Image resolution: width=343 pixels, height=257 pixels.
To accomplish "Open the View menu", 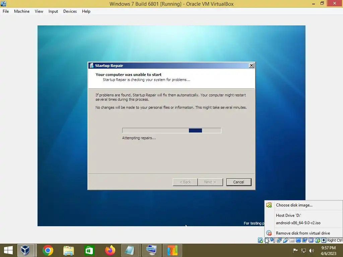I will tap(39, 11).
